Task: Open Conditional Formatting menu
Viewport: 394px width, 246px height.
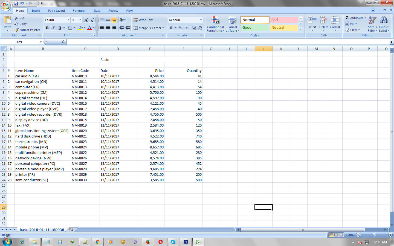Action: 215,24
